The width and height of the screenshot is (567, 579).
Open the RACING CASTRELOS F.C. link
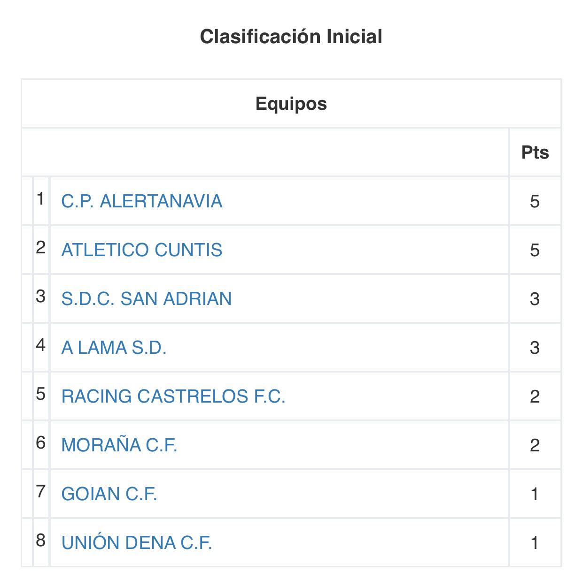[173, 396]
